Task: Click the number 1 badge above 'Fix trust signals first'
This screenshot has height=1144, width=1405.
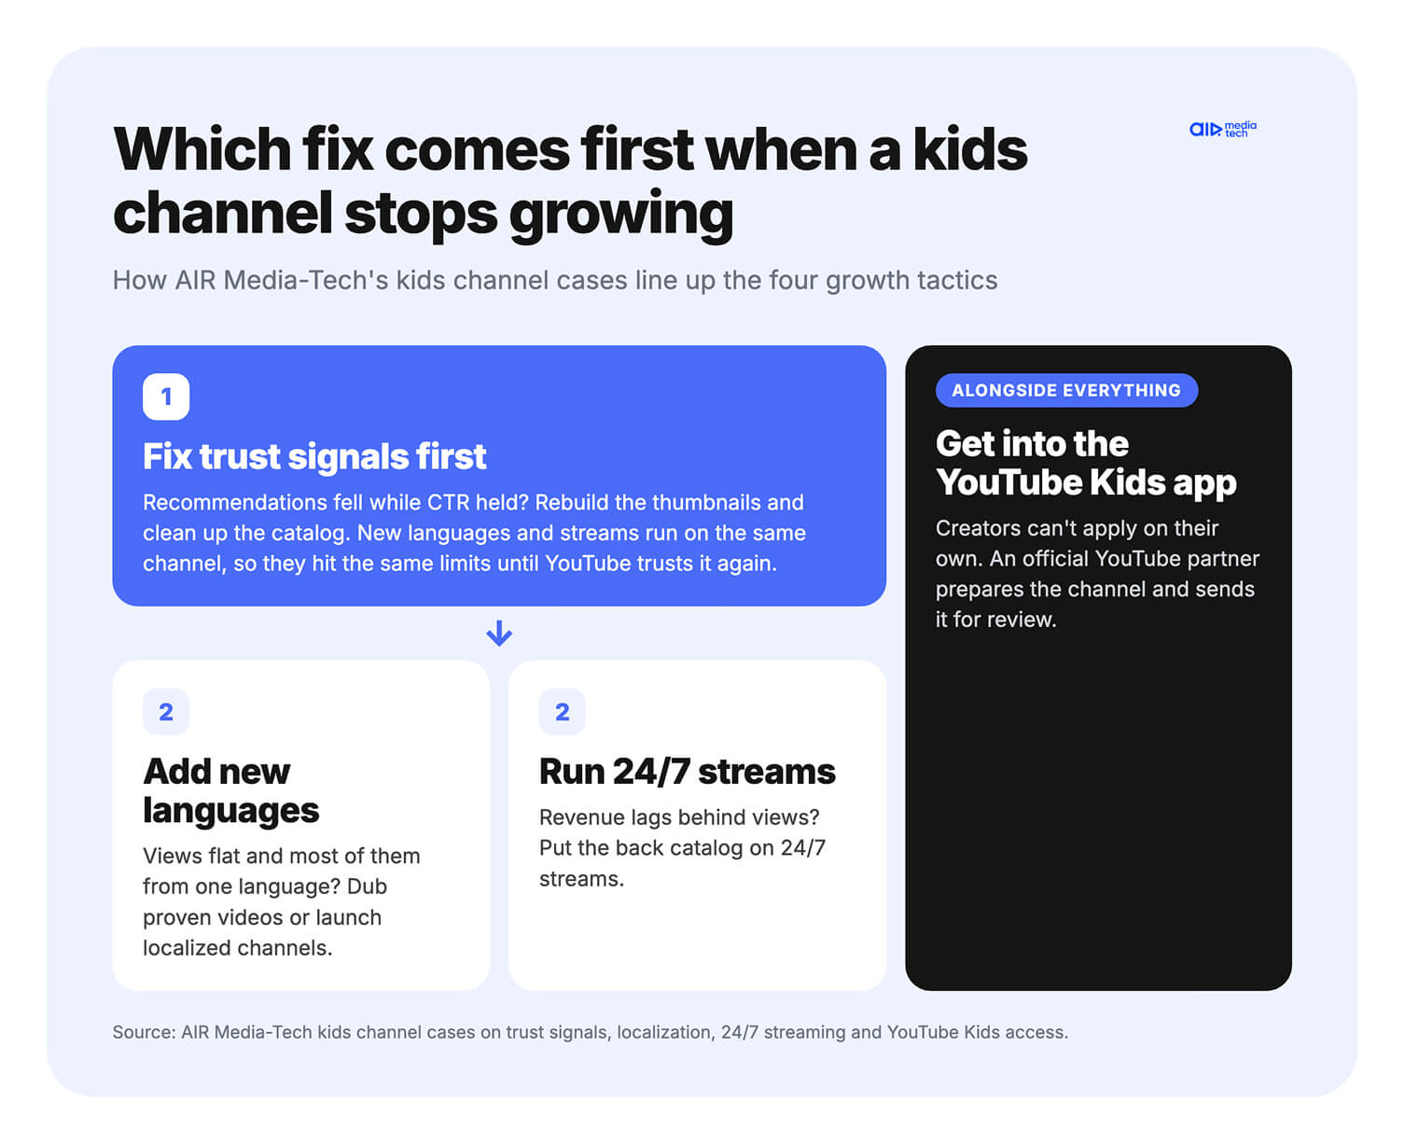Action: pyautogui.click(x=166, y=397)
